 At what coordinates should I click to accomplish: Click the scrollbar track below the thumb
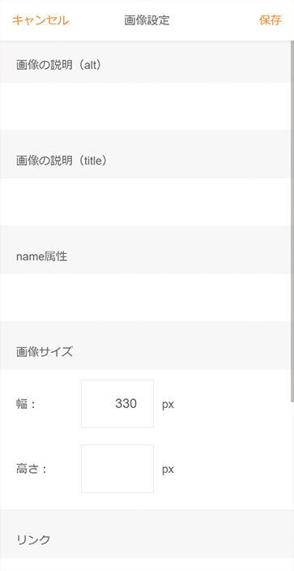click(x=292, y=487)
